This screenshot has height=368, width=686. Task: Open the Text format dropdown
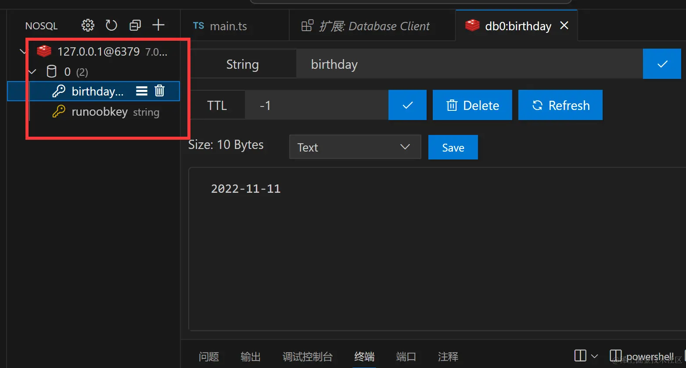[x=355, y=147]
